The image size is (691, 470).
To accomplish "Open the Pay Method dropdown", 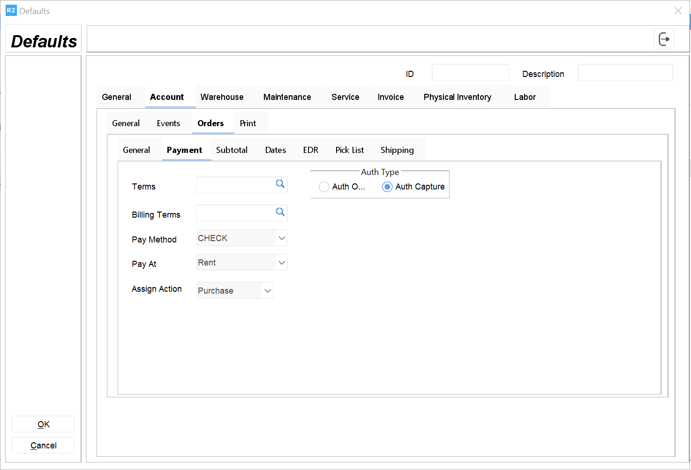I will (x=281, y=238).
